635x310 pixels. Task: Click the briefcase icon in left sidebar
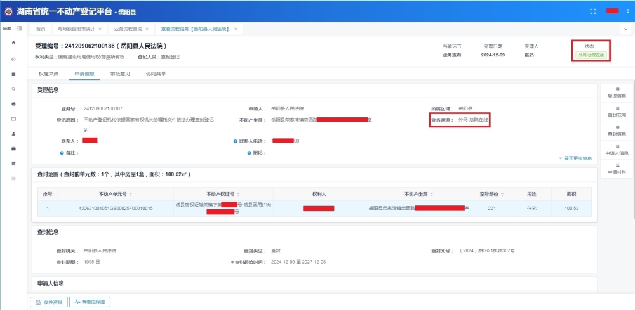pyautogui.click(x=13, y=149)
